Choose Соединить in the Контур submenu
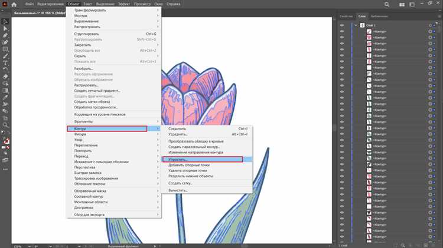 pyautogui.click(x=207, y=129)
